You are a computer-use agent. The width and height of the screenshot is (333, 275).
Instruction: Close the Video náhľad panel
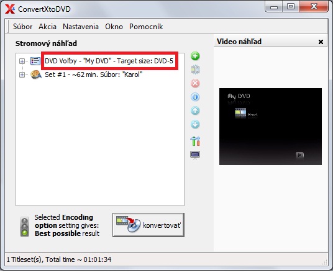321,42
